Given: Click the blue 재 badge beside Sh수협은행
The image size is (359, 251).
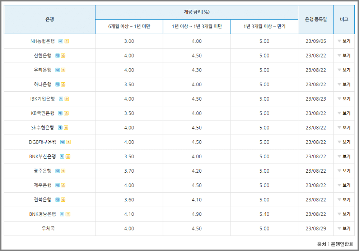Looking at the screenshot, I should tap(60, 128).
